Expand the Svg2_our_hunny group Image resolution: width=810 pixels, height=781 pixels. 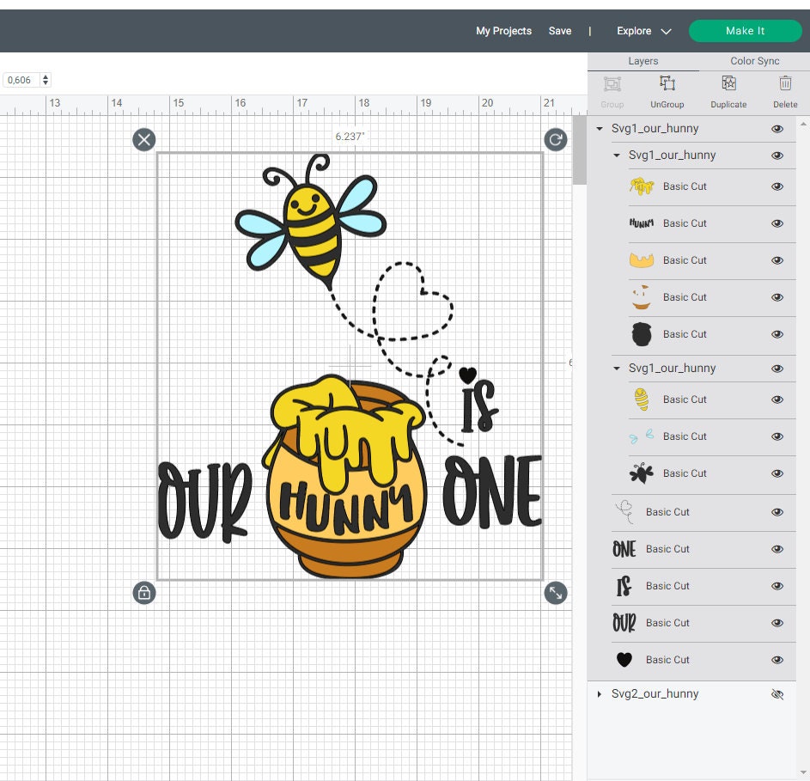pos(599,693)
